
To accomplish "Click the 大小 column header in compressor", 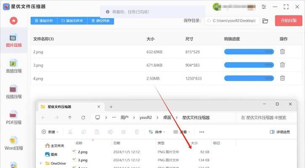I will point(150,39).
